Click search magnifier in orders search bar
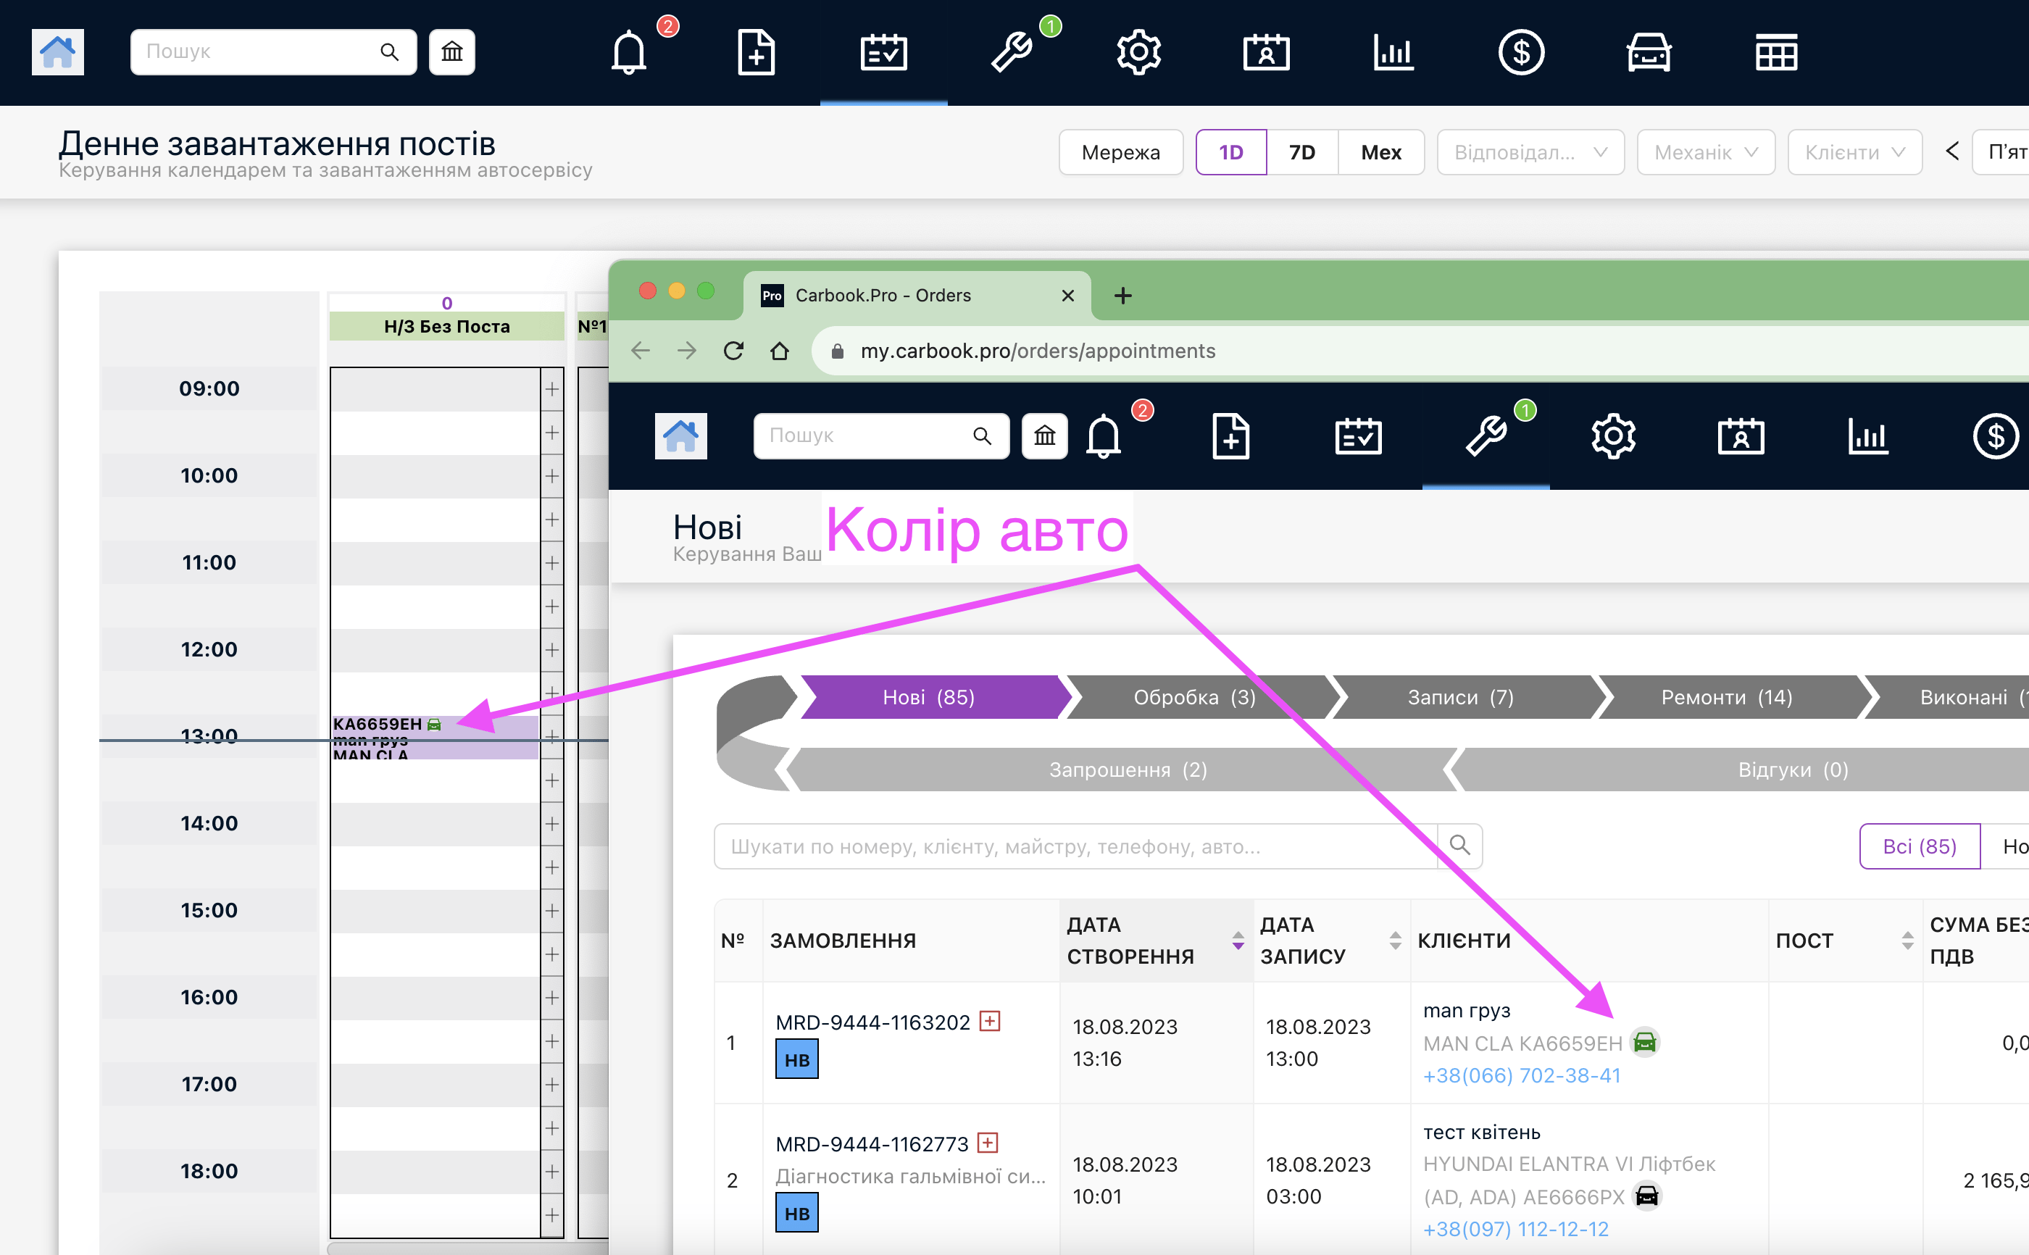2029x1255 pixels. pos(1459,846)
